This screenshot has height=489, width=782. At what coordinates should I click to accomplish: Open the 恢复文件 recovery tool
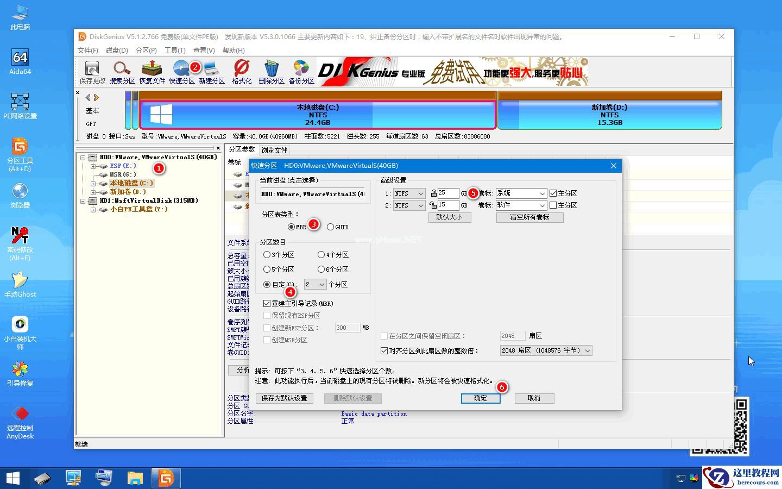(x=152, y=71)
